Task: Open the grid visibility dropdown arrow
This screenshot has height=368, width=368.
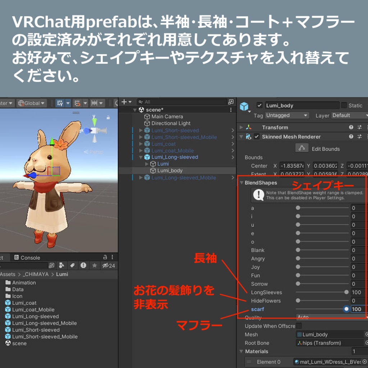Action: point(68,103)
